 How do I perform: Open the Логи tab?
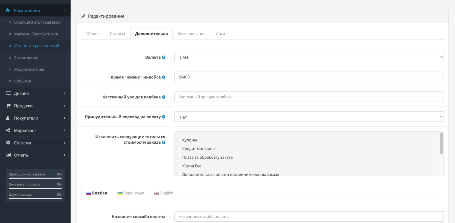(220, 34)
